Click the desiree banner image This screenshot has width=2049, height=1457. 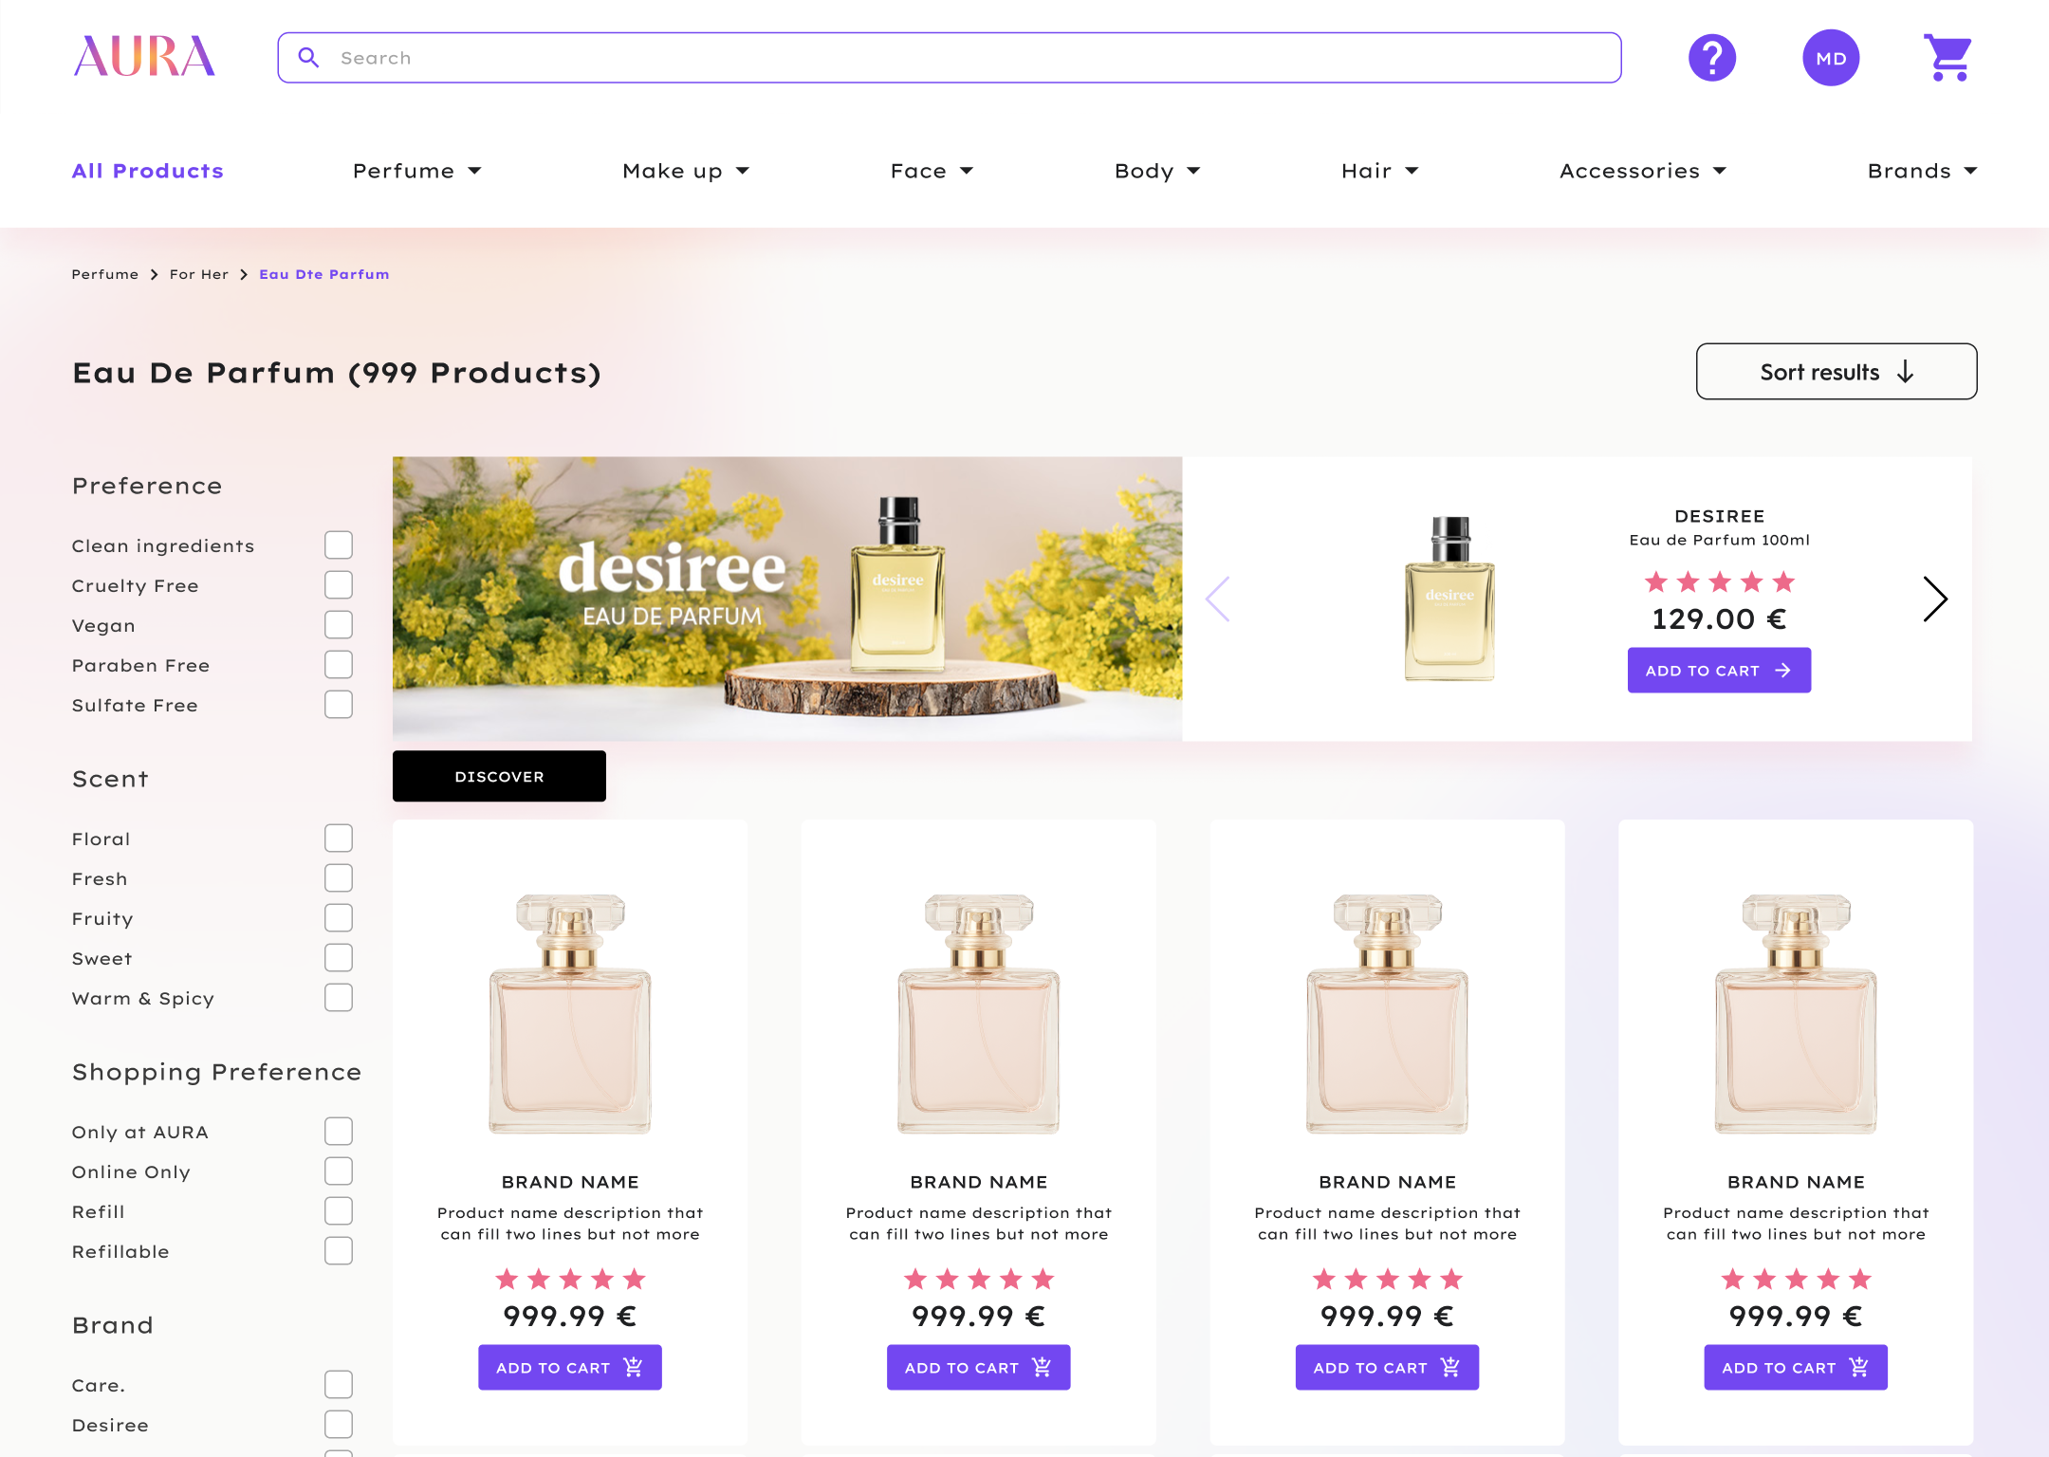pos(786,599)
